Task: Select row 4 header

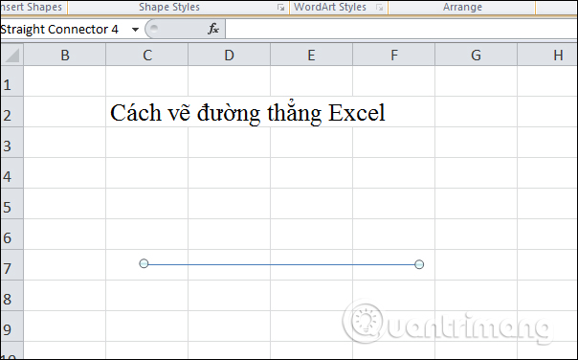Action: pyautogui.click(x=11, y=173)
